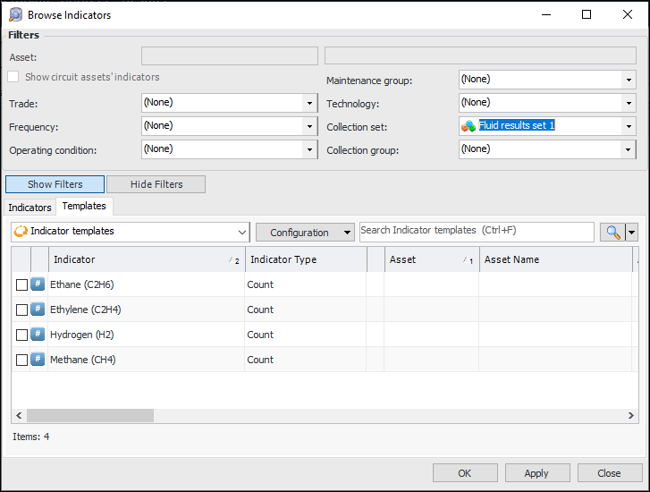The image size is (650, 492).
Task: Open the Configuration dropdown button
Action: click(306, 233)
